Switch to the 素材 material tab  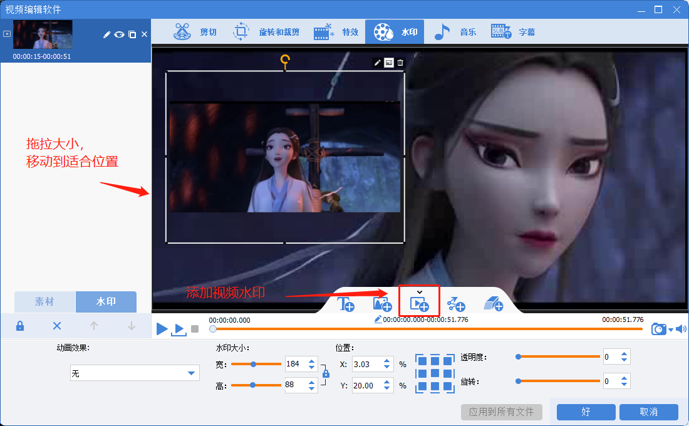coord(45,301)
